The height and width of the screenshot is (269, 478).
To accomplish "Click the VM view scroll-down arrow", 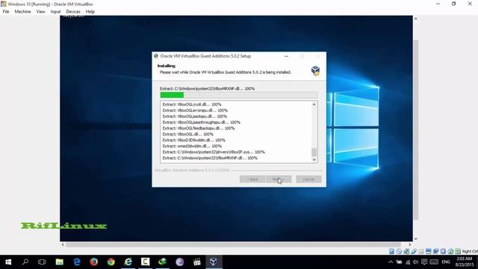I will pyautogui.click(x=415, y=239).
